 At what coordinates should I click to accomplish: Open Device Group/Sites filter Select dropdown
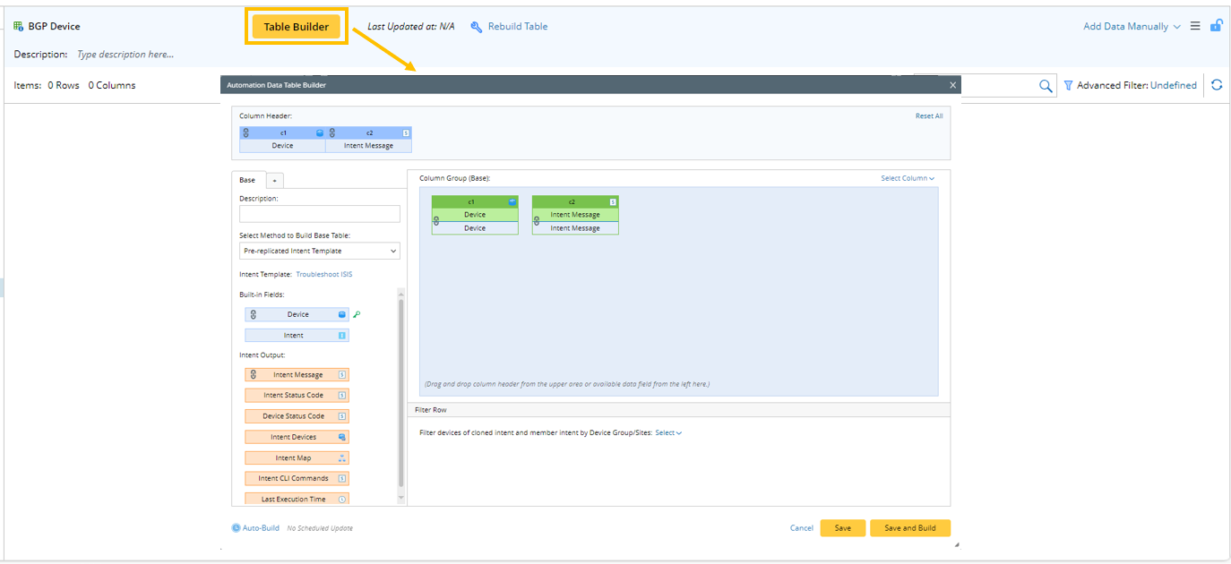(x=668, y=433)
